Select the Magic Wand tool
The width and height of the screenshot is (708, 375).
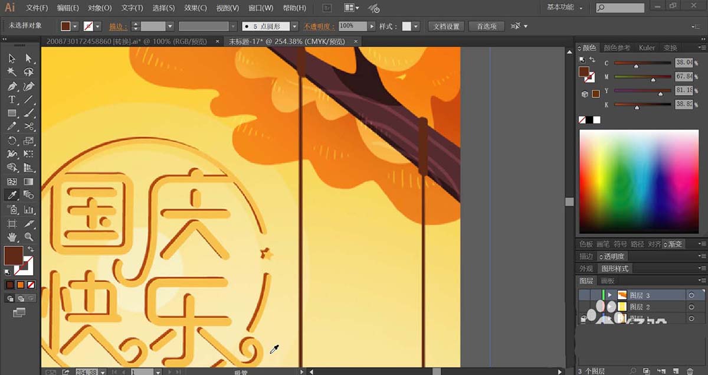pos(12,71)
